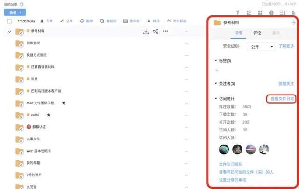Collapse the 访问统计 section
This screenshot has height=189, width=299.
tap(216, 99)
